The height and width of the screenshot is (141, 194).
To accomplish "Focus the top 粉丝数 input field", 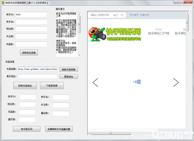I will click(x=31, y=29).
